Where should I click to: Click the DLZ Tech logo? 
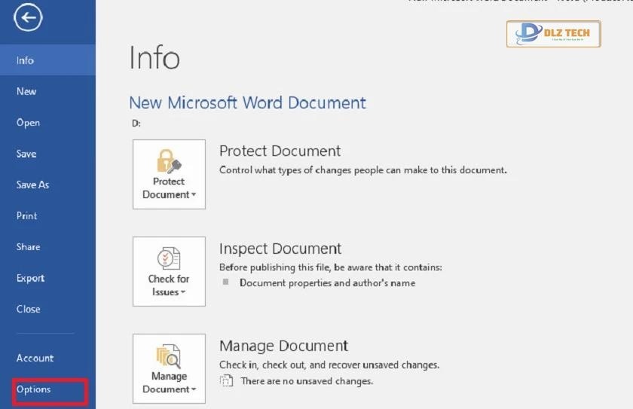553,34
